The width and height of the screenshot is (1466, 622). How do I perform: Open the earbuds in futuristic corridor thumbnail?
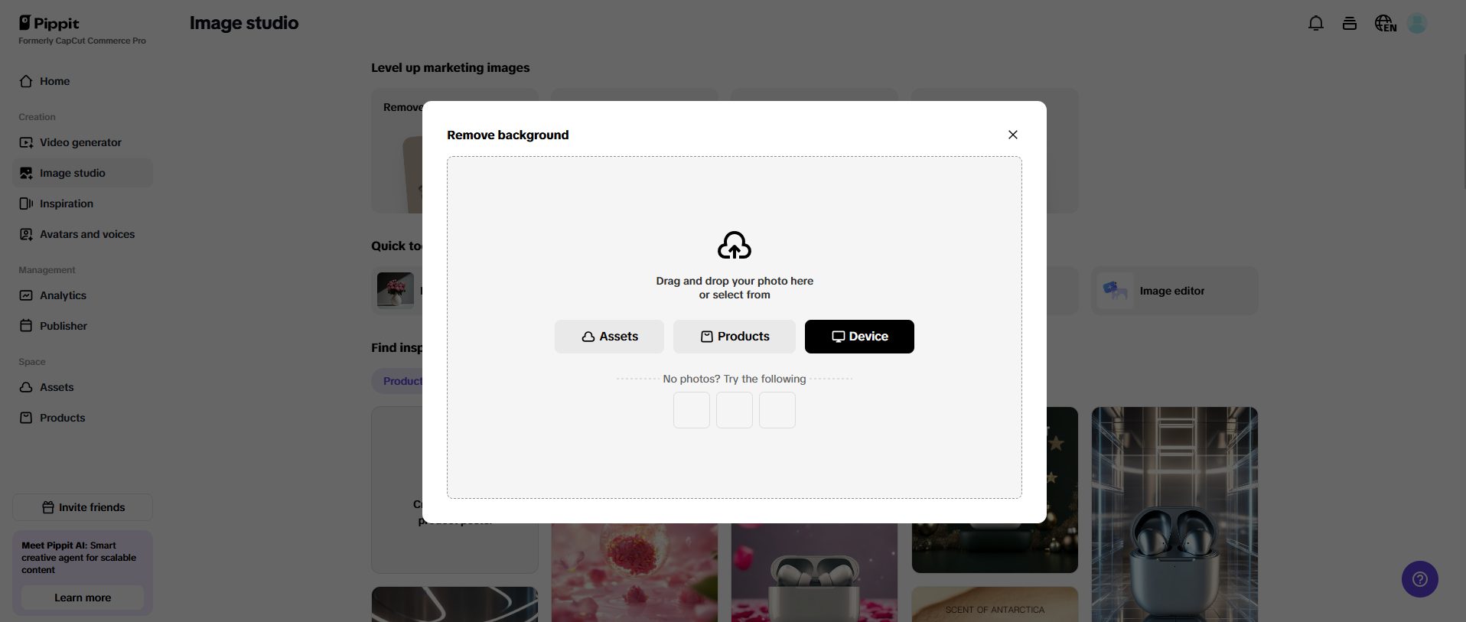coord(1174,514)
